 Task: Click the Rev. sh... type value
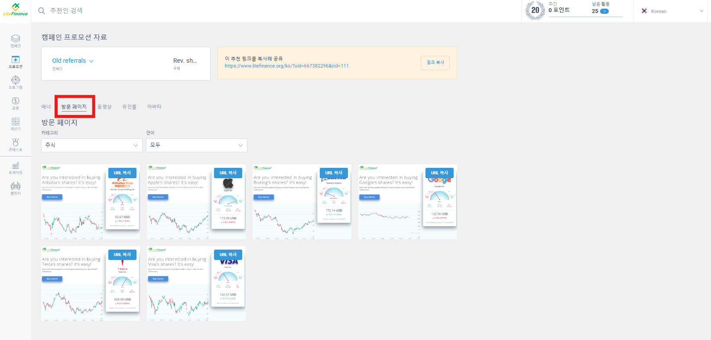(185, 61)
